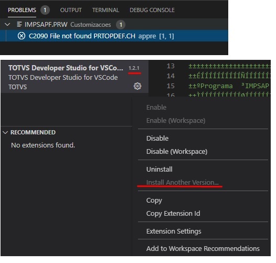276x263 pixels.
Task: Select the C2090 File not found error
Action: click(114, 36)
